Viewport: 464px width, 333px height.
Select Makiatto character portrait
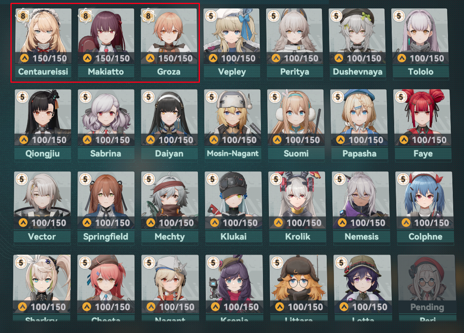pos(106,36)
